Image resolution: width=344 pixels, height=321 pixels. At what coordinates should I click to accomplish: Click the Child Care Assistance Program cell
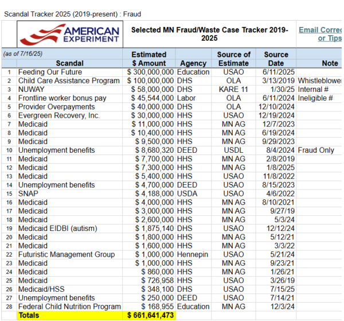69,80
